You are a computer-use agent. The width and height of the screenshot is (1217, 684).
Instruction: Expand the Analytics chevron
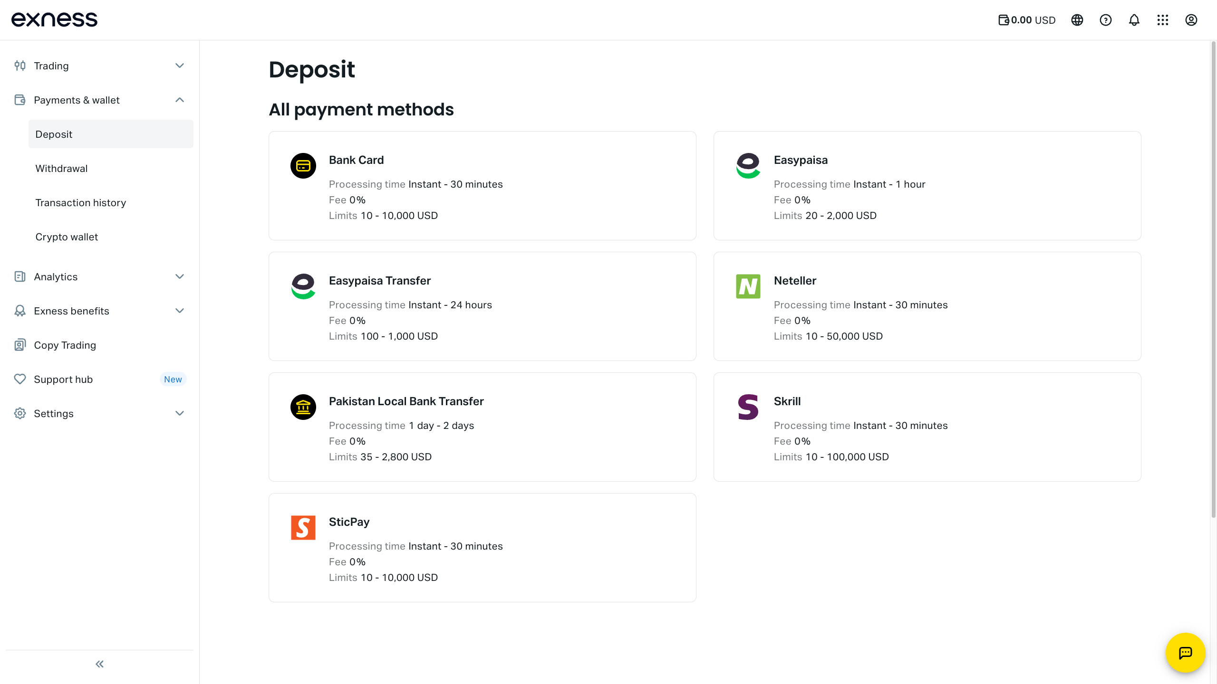(180, 276)
